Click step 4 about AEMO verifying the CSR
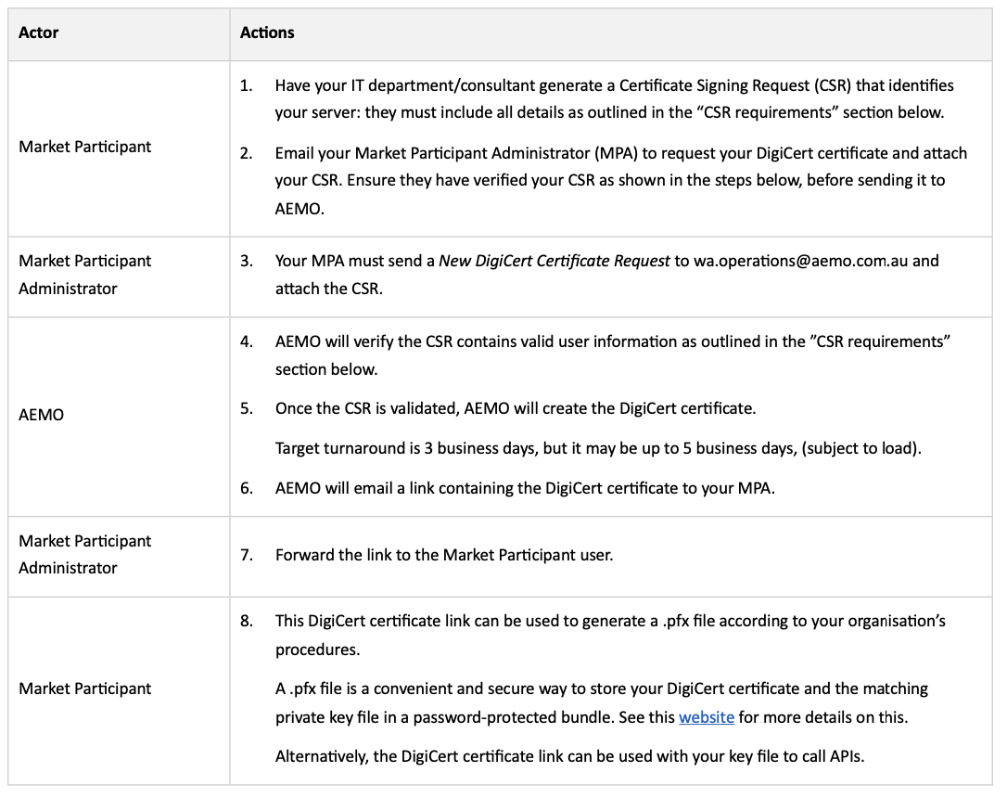The height and width of the screenshot is (798, 1007). tap(612, 354)
